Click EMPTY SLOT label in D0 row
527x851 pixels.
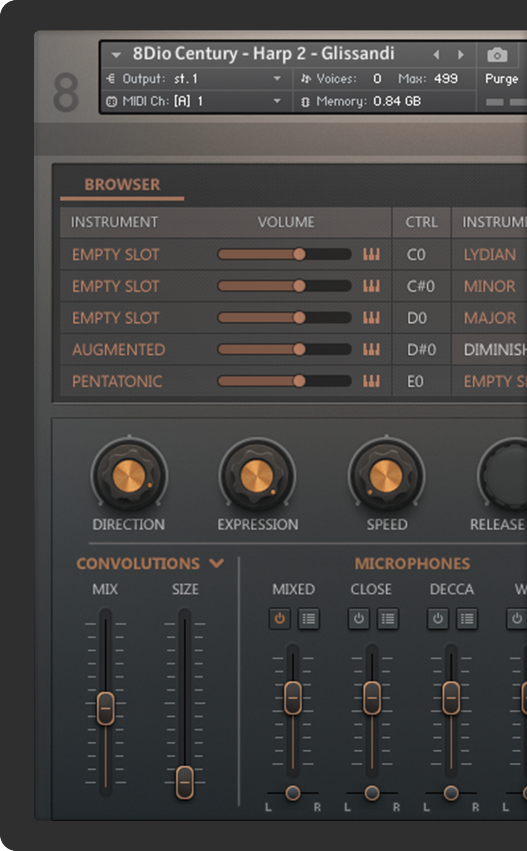[x=116, y=318]
